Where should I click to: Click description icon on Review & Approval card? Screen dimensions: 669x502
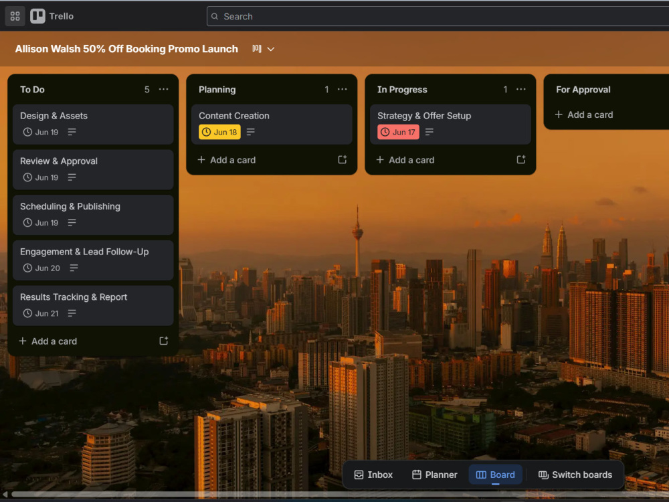pyautogui.click(x=72, y=177)
